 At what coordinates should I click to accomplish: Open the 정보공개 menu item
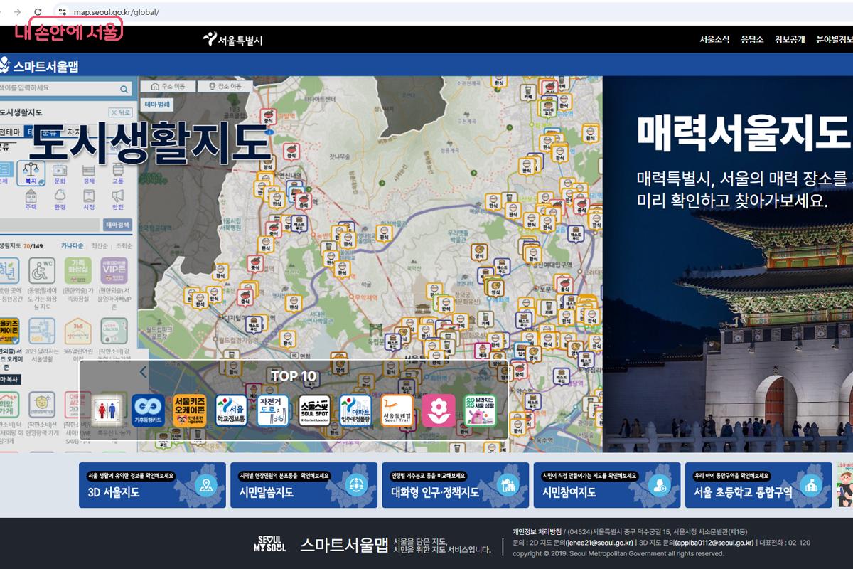(x=789, y=40)
